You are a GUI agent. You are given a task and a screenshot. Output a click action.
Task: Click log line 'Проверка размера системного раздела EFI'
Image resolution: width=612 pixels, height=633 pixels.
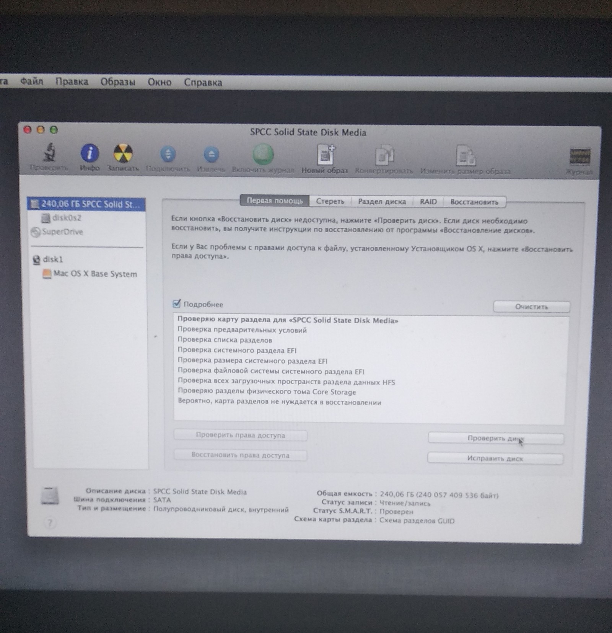252,361
